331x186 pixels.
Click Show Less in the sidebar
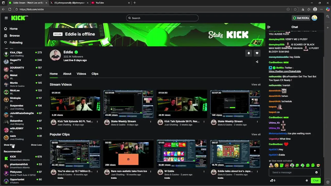36,145
